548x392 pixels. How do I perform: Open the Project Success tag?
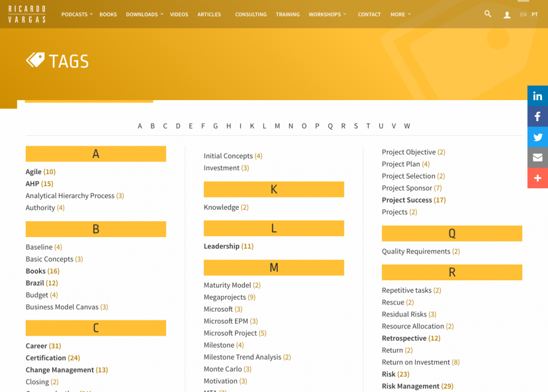click(x=407, y=200)
